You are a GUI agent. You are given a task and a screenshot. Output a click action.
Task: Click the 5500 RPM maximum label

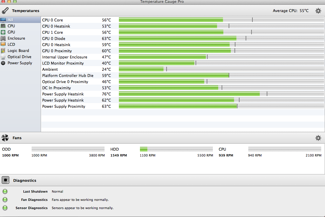205,155
